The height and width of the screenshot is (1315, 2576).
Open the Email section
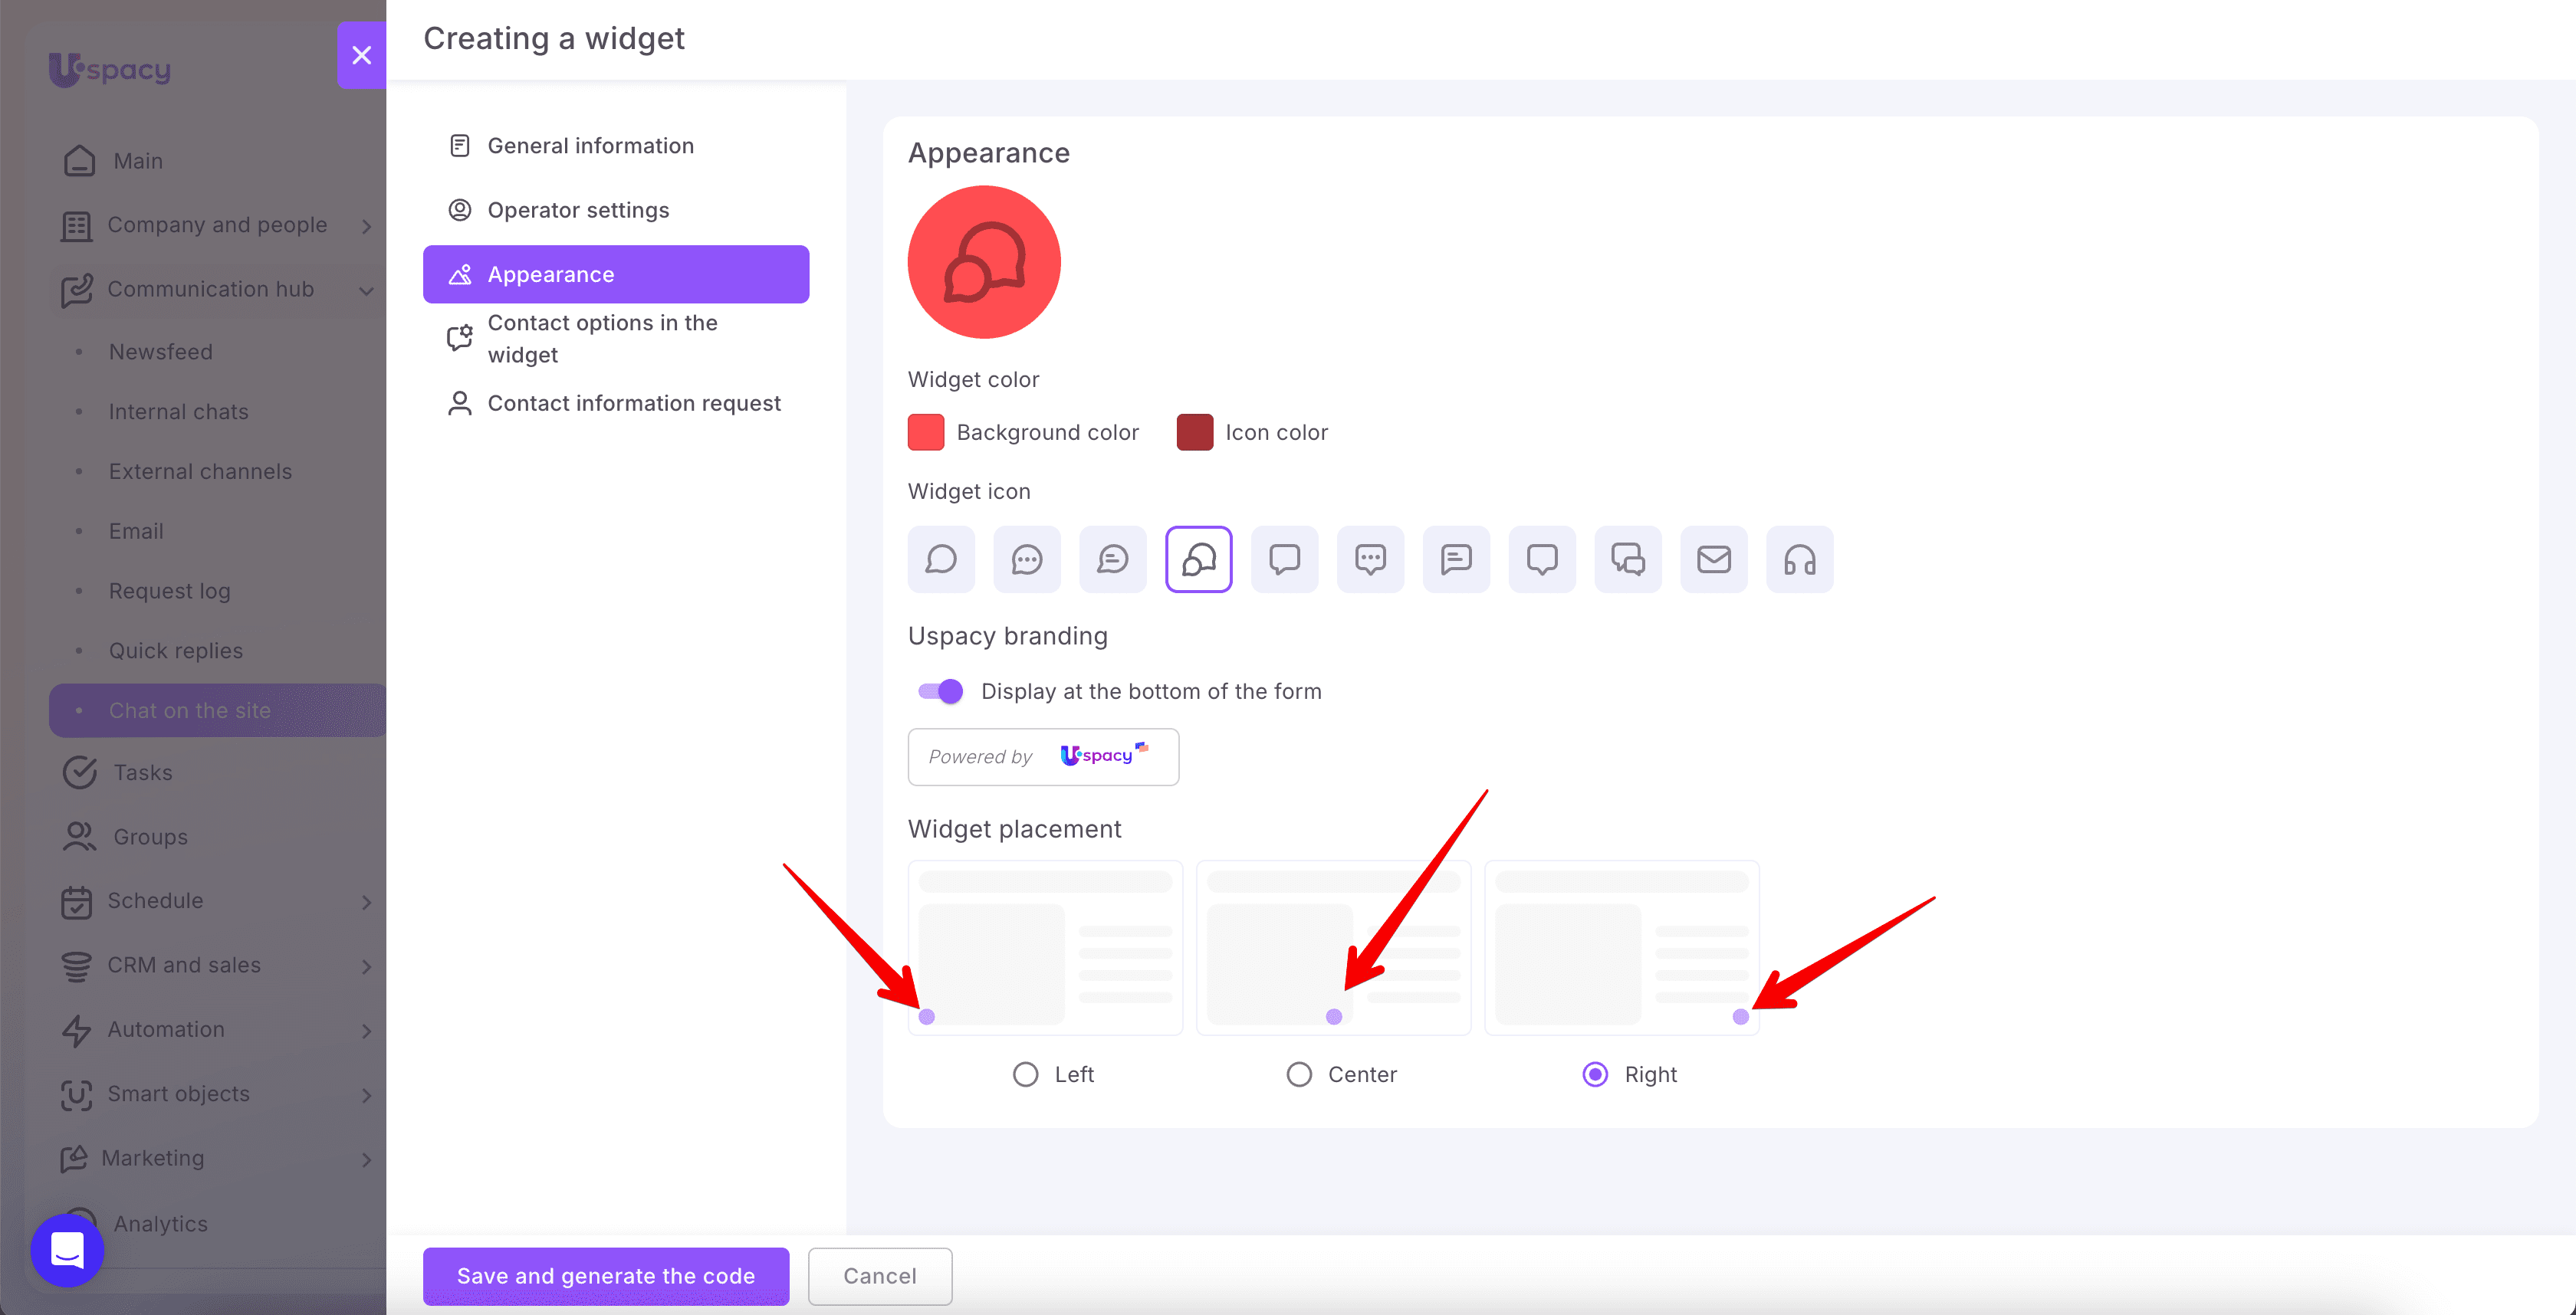(136, 532)
